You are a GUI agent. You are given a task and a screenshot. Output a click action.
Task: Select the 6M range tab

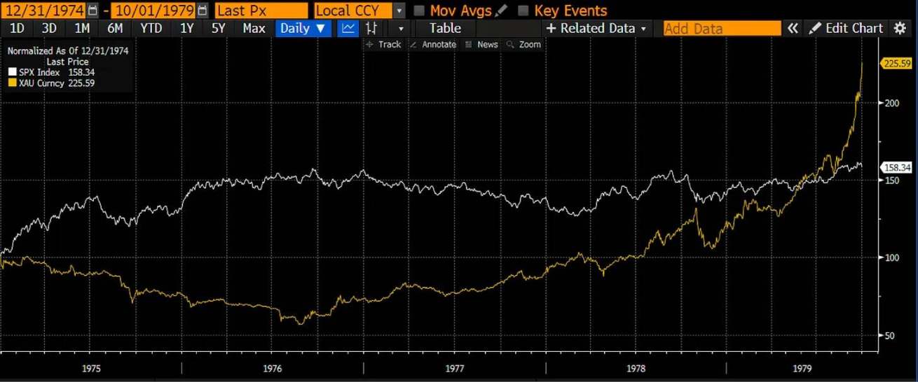coord(115,28)
